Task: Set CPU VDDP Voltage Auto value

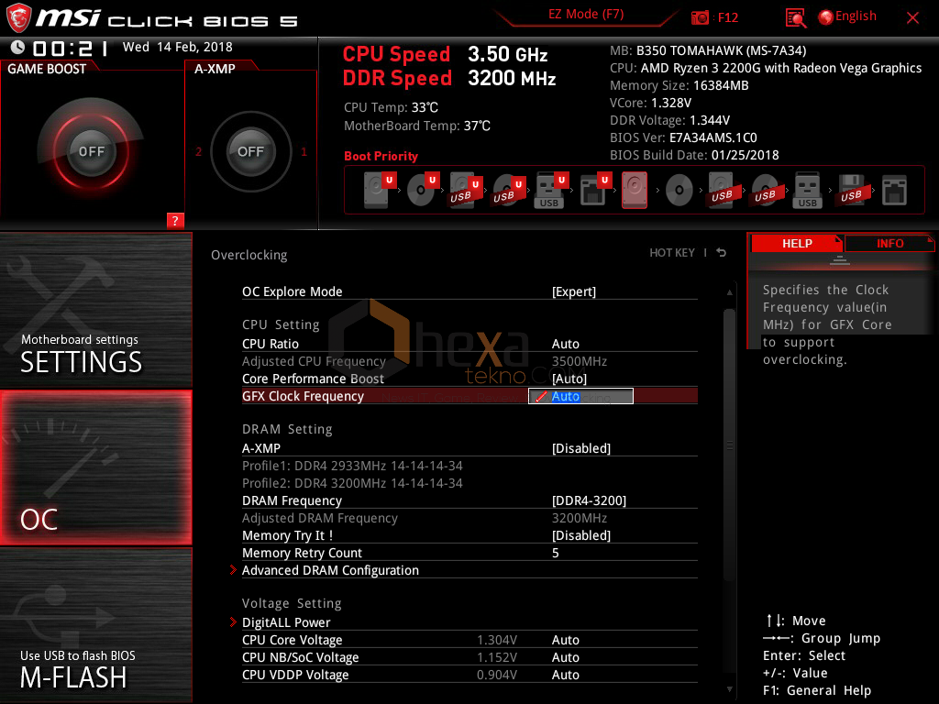Action: point(565,675)
